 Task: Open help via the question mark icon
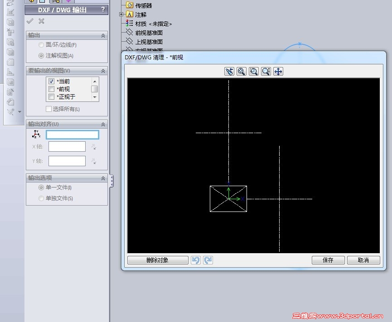(103, 10)
